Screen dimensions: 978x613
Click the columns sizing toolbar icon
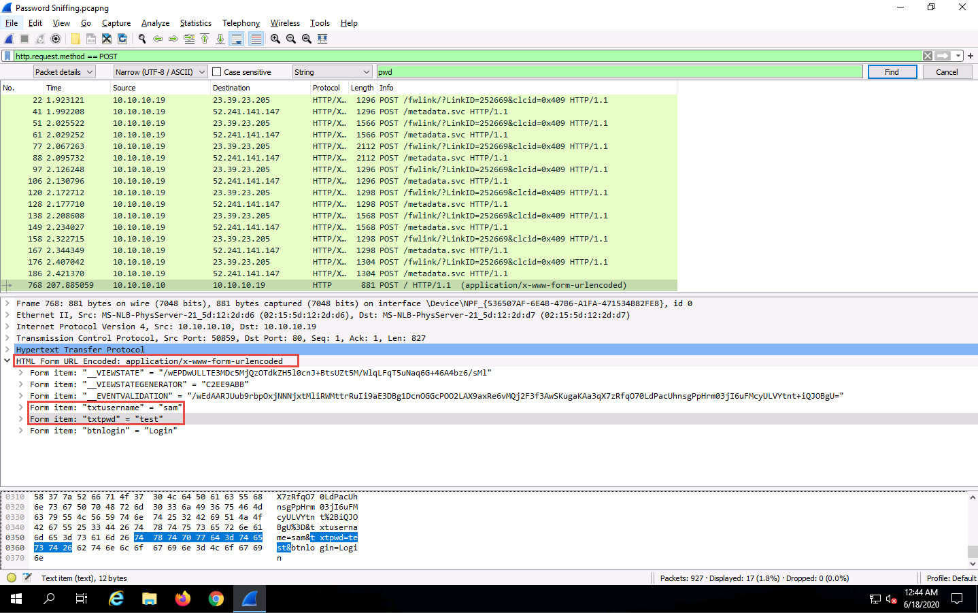(322, 39)
